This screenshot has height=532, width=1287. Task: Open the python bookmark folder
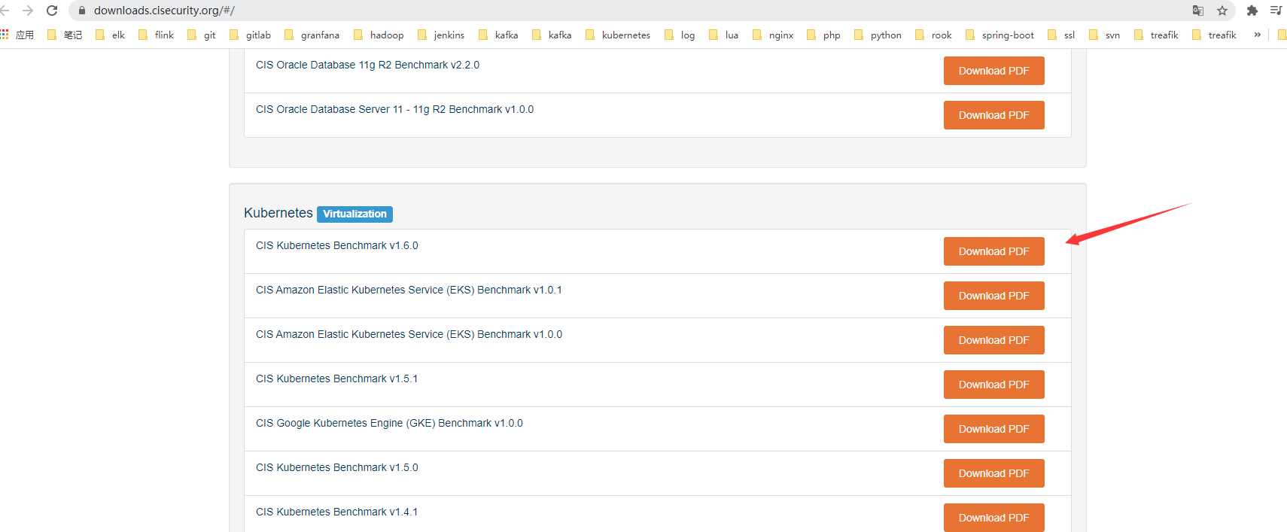878,35
